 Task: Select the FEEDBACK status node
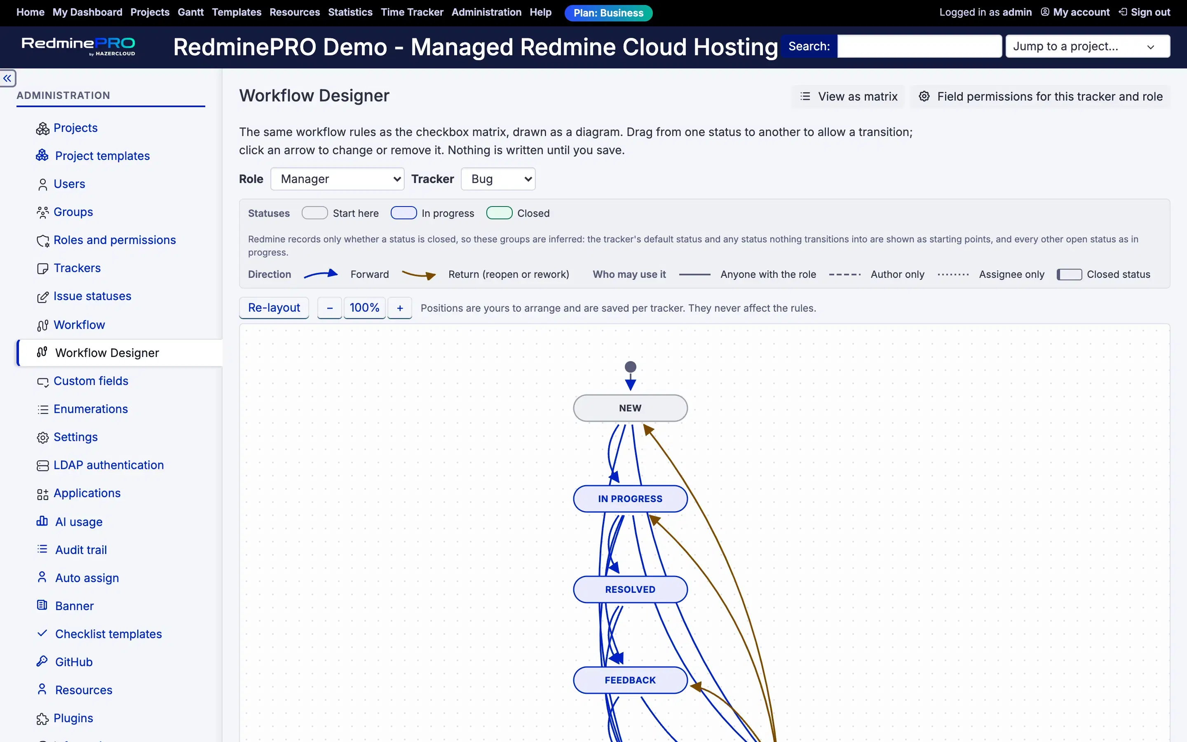coord(630,680)
